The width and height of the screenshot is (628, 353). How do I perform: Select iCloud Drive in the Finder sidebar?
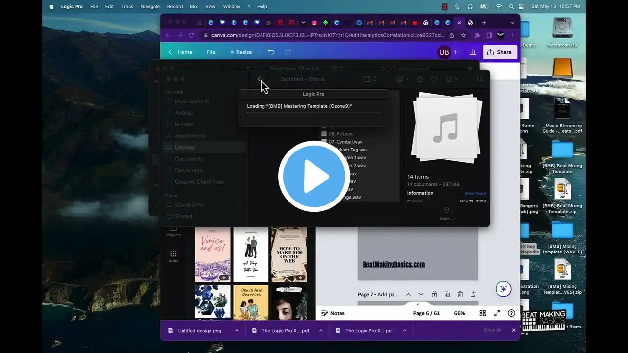(x=189, y=205)
